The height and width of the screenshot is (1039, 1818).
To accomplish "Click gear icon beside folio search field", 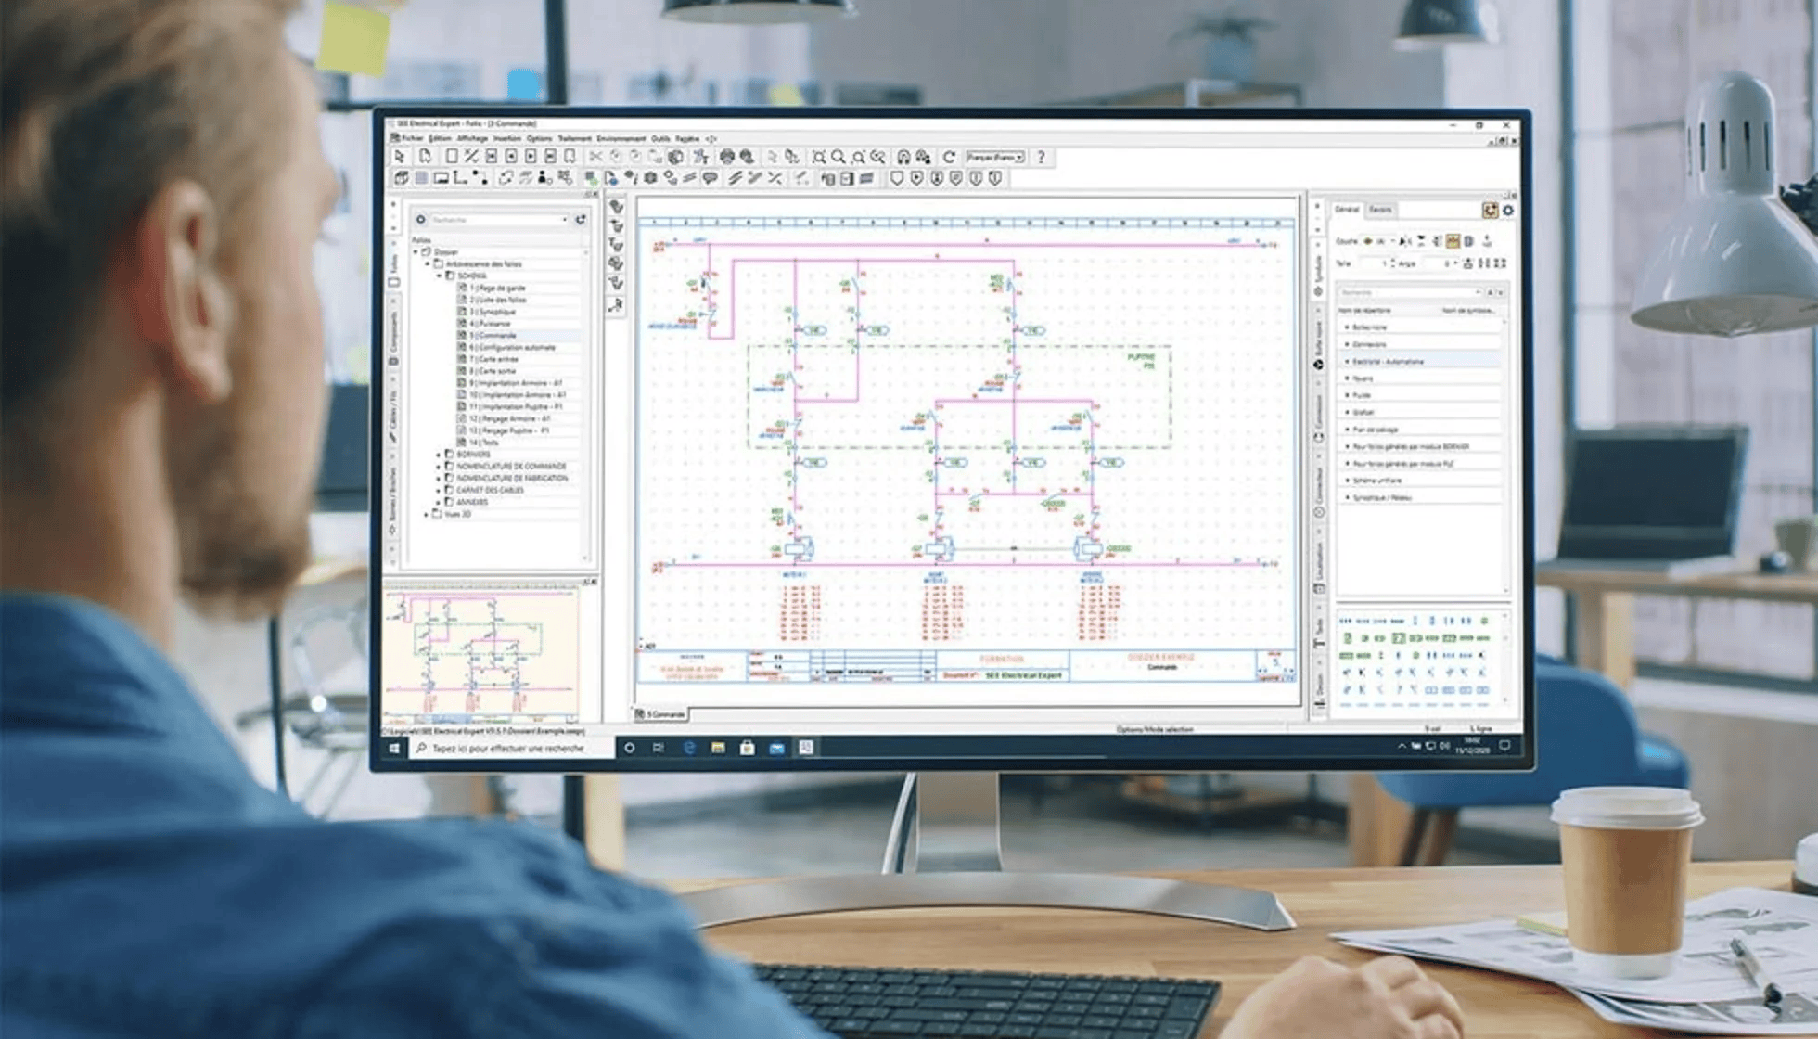I will [x=420, y=220].
